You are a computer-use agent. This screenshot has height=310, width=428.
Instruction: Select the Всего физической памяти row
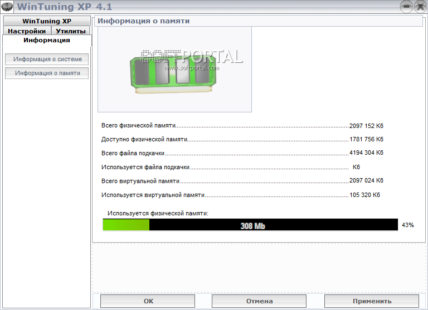[x=242, y=126]
